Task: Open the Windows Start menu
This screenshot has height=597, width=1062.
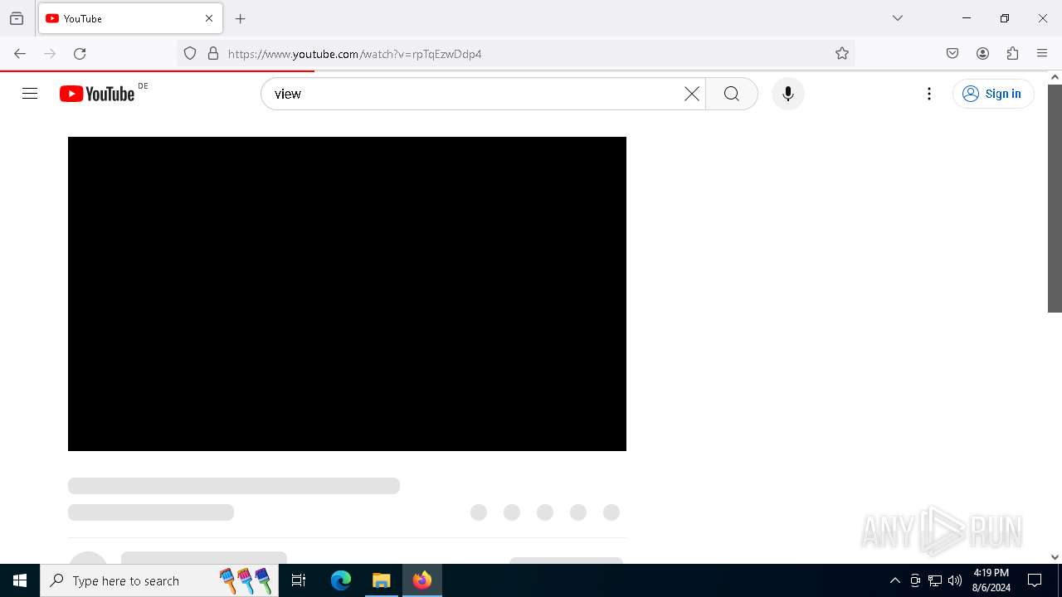Action: pos(20,580)
